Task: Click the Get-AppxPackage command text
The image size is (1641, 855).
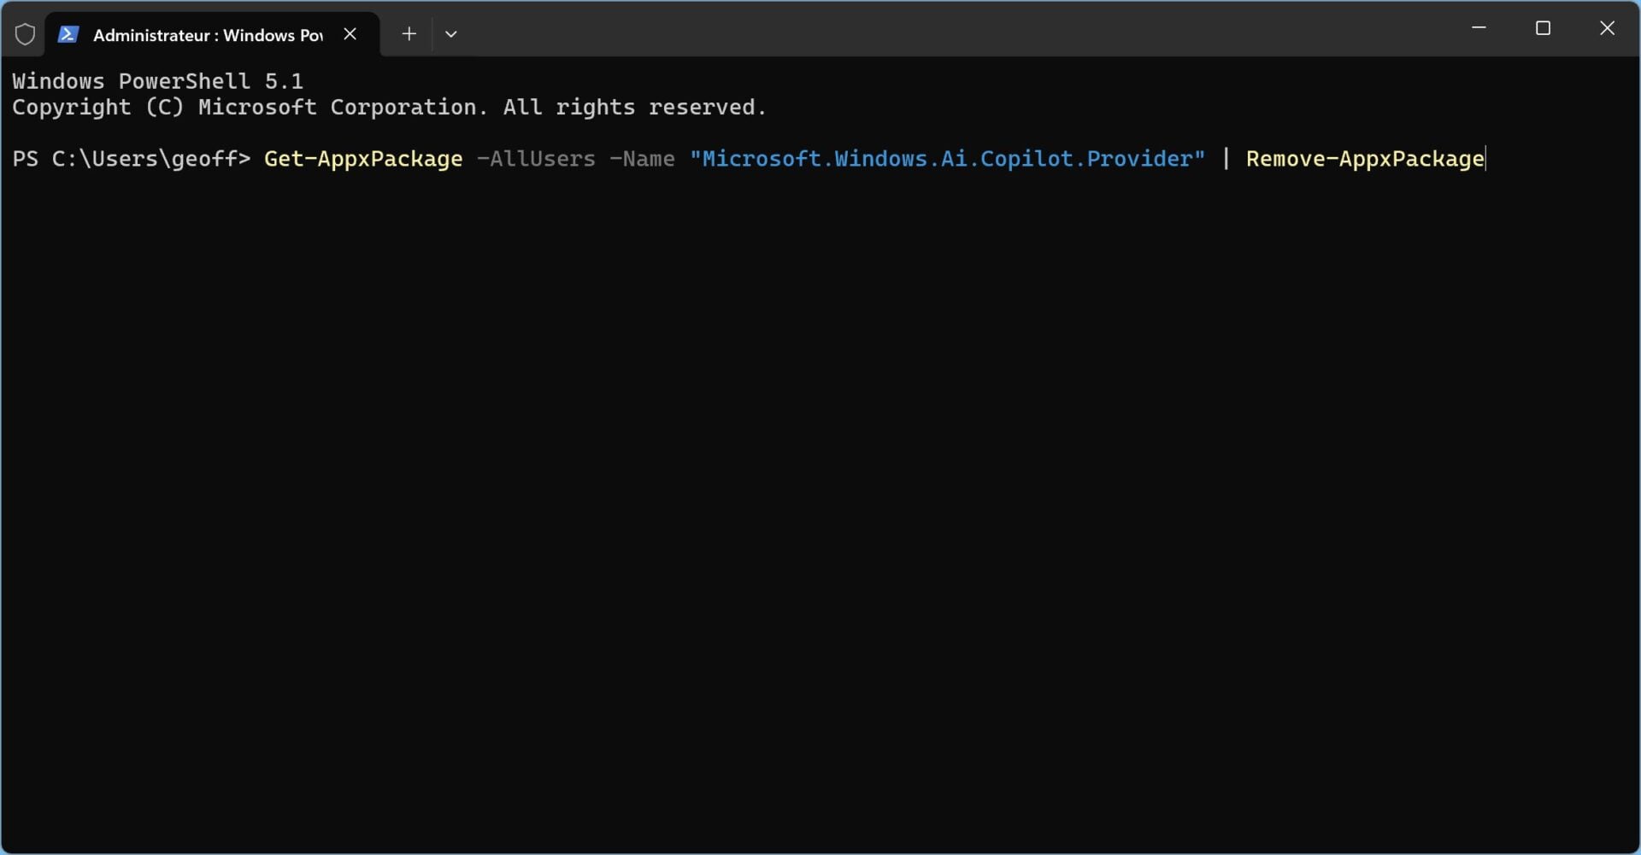Action: pyautogui.click(x=363, y=159)
